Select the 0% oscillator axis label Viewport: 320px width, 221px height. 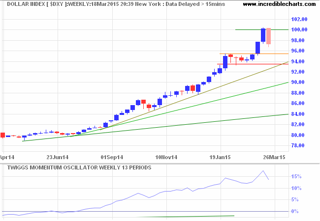click(295, 212)
